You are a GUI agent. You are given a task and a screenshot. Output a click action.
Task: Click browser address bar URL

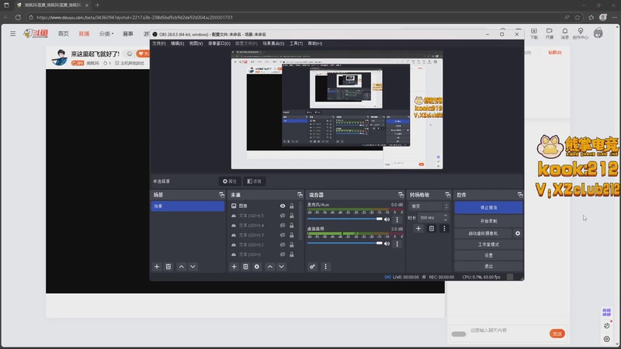pos(134,17)
